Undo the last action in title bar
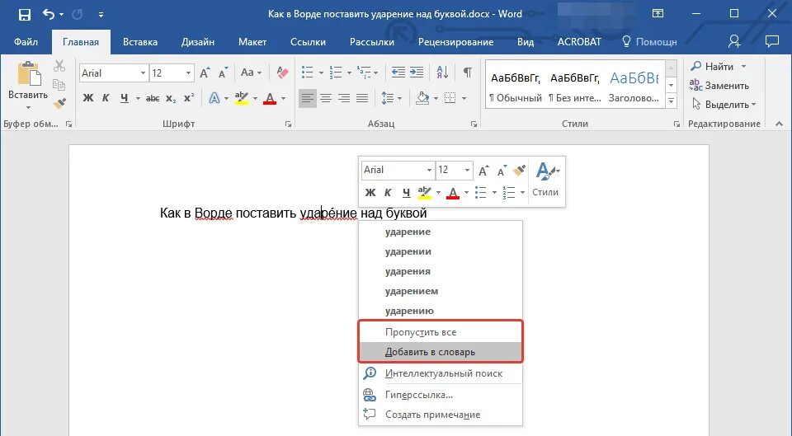This screenshot has width=792, height=436. coord(49,15)
